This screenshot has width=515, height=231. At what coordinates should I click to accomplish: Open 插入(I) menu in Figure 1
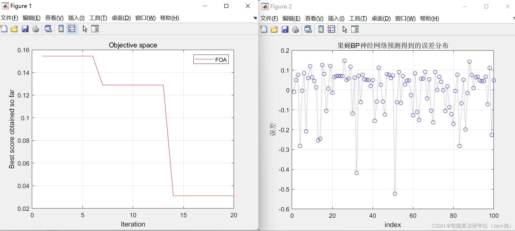pyautogui.click(x=76, y=18)
